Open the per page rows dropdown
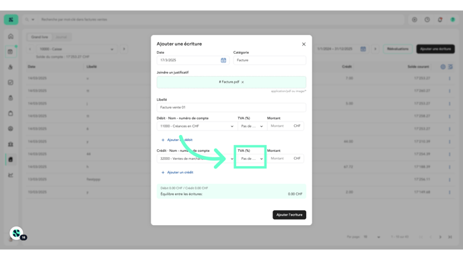Viewport: 463px width, 260px height. pyautogui.click(x=372, y=237)
